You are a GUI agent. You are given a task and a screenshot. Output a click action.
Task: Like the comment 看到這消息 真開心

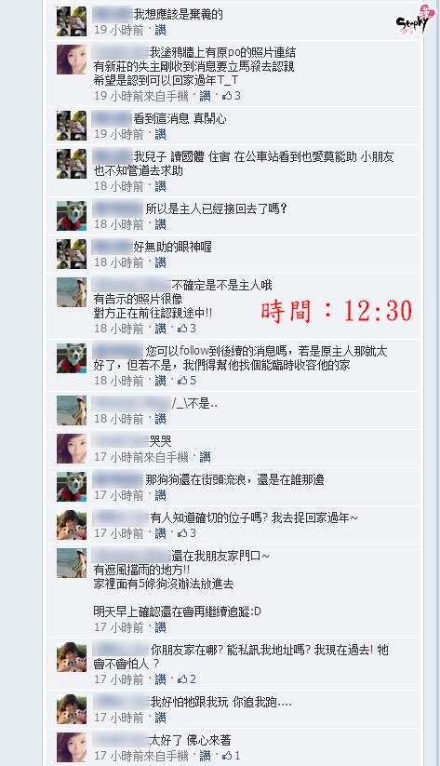coord(161,134)
